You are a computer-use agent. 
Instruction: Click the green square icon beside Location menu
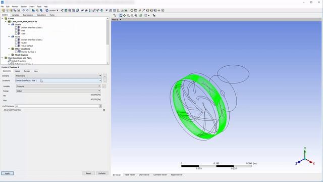(x=66, y=10)
